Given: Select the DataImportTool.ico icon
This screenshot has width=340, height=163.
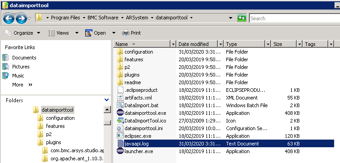Looking at the screenshot, I should point(120,121).
